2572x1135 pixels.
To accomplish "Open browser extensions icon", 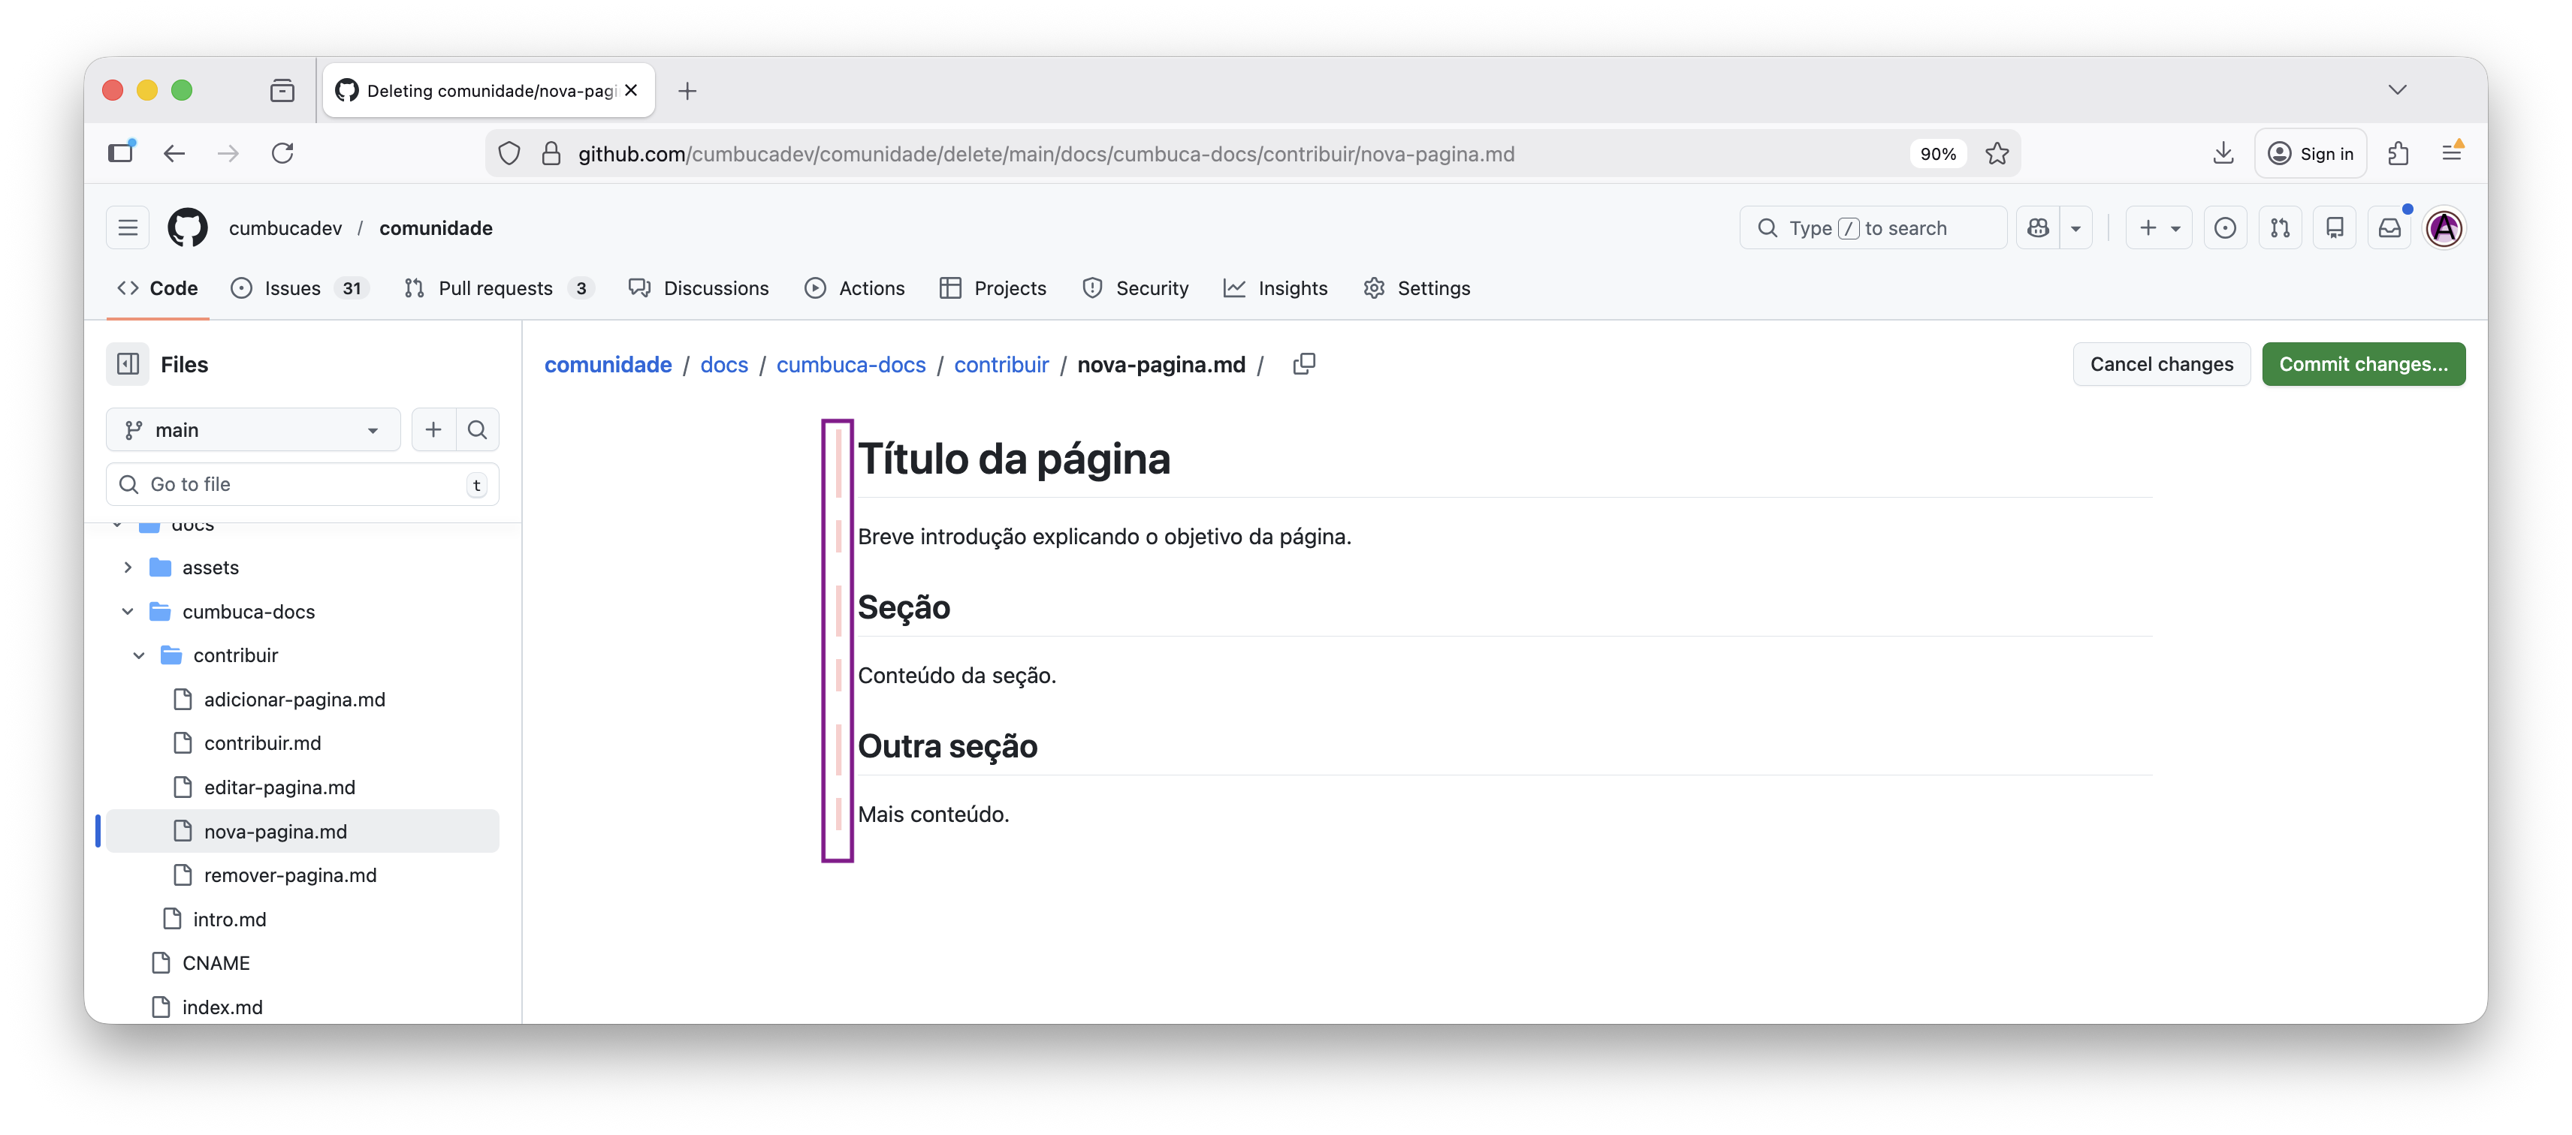I will [2398, 152].
